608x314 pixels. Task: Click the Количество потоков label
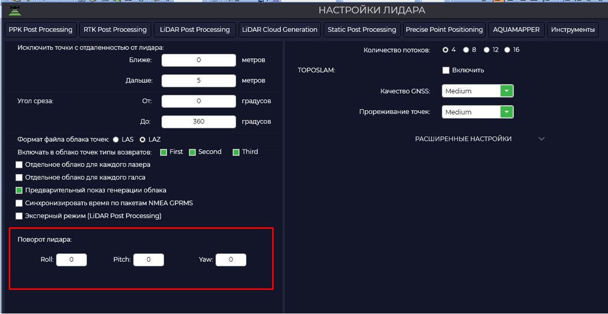397,51
